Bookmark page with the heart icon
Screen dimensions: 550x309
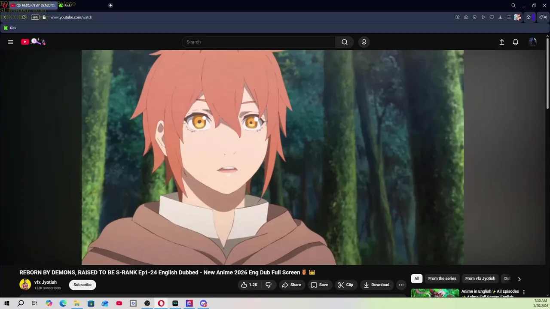(492, 17)
